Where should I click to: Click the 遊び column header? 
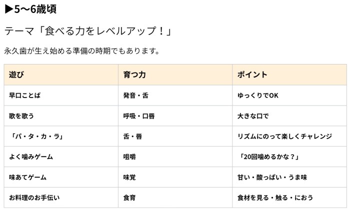click(61, 74)
